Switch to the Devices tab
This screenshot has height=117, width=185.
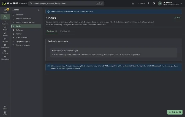point(52,31)
